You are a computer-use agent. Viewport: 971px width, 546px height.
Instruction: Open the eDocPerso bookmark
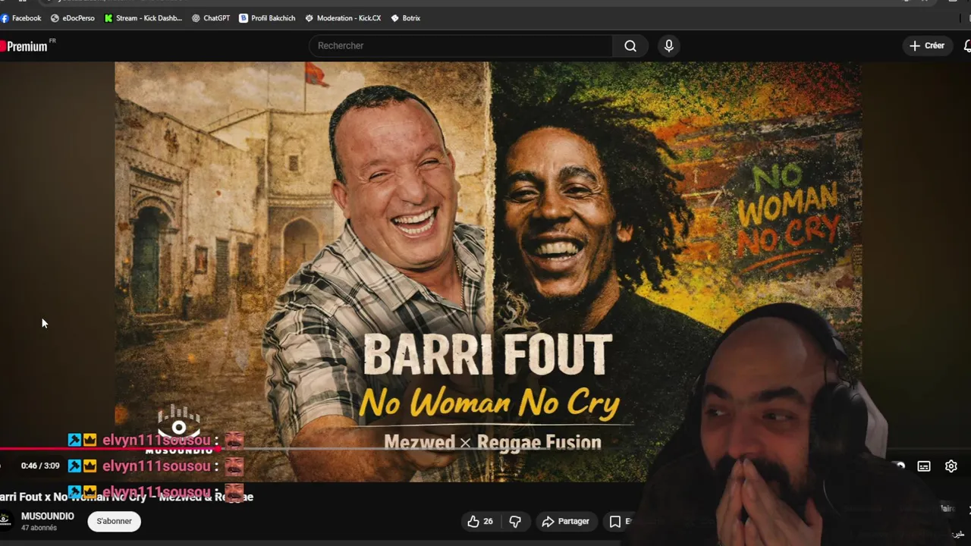(x=73, y=18)
